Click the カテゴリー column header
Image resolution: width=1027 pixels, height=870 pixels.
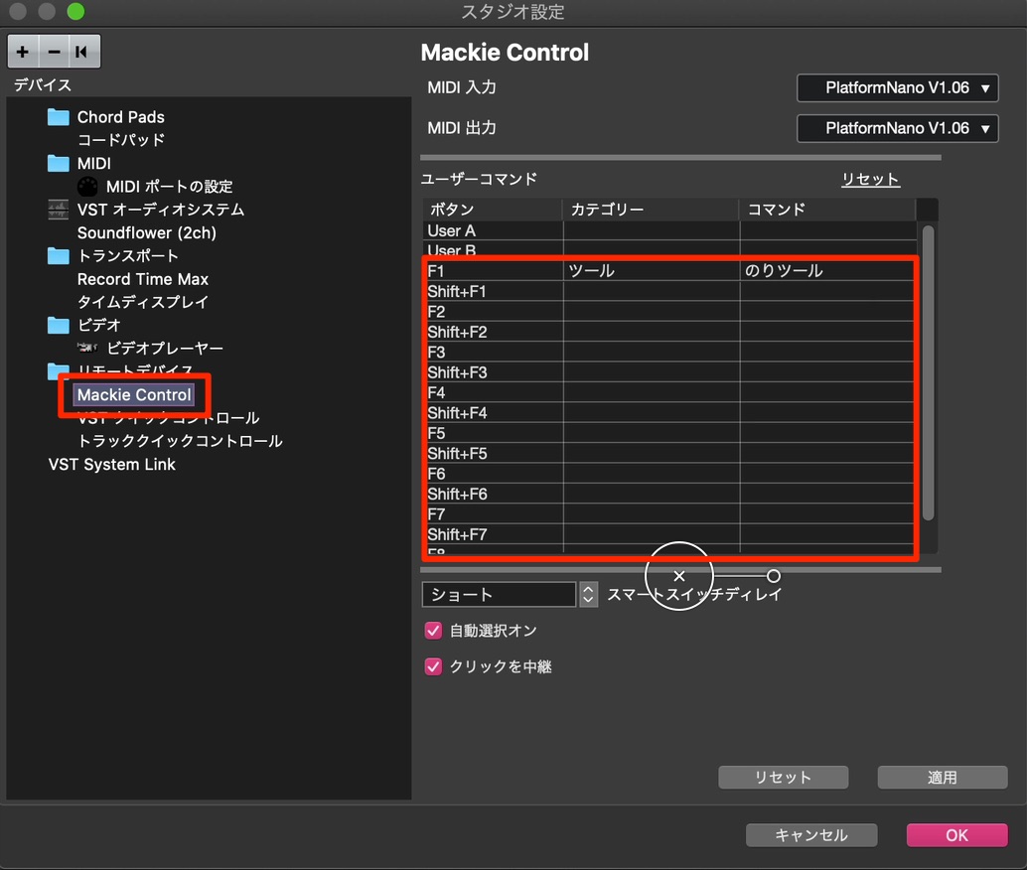(651, 210)
